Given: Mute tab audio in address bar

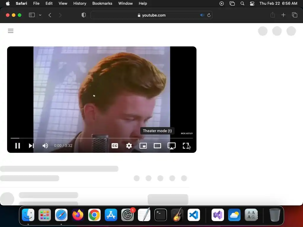Looking at the screenshot, I should point(202,15).
